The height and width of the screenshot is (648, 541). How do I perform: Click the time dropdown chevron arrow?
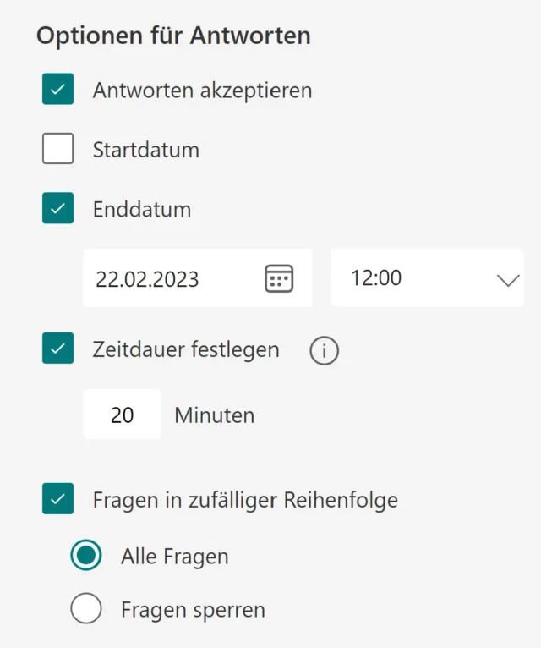508,279
